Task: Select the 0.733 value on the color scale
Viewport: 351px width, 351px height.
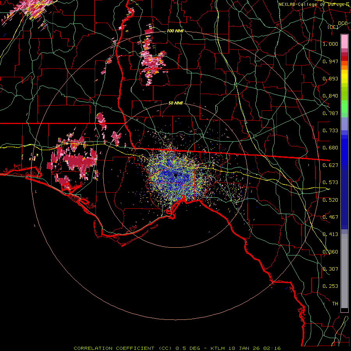Action: (x=330, y=131)
